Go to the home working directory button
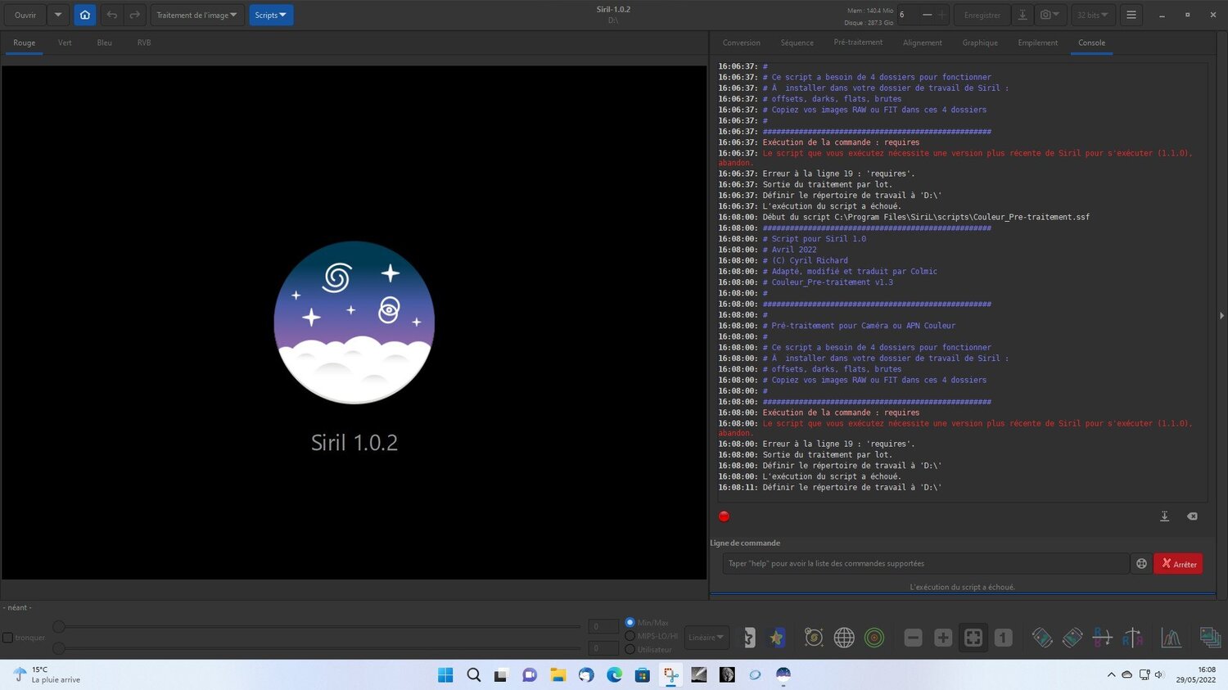 pos(85,15)
